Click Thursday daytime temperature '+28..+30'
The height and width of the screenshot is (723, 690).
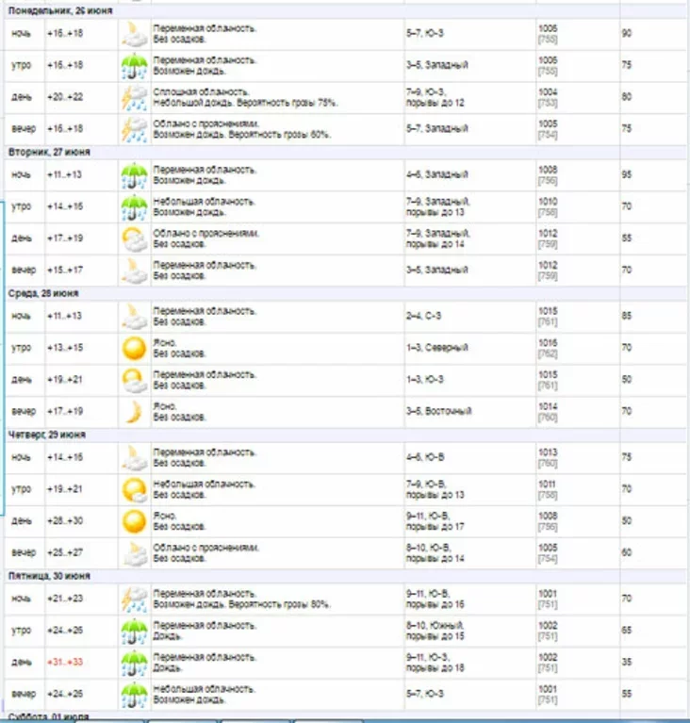65,521
